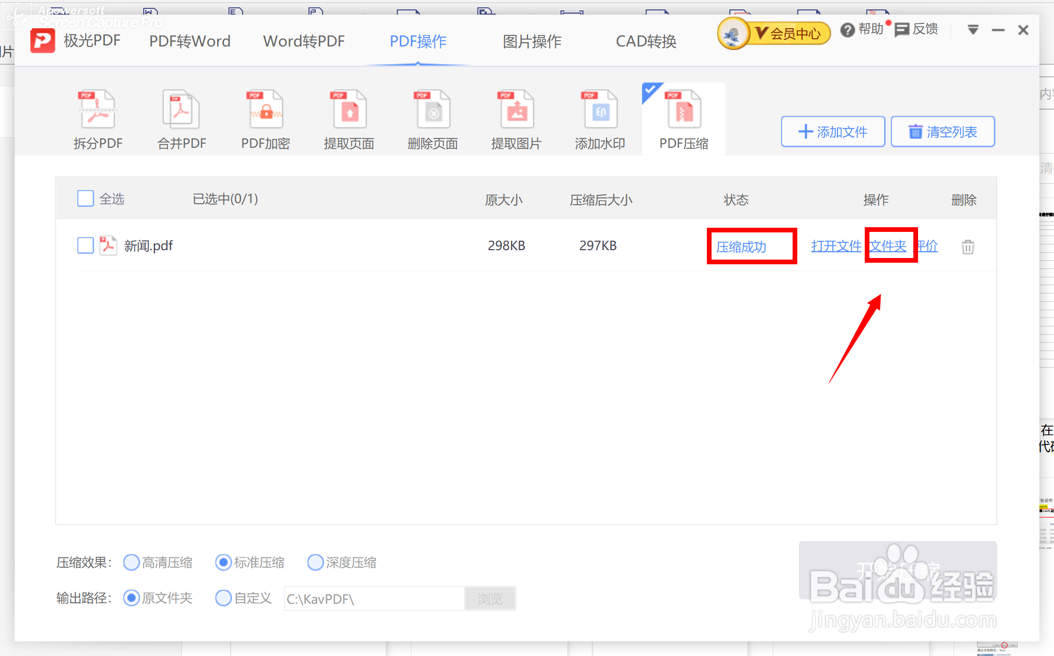Select the 拆分PDF split tool icon
Screen dimensions: 1054x656
[x=97, y=110]
